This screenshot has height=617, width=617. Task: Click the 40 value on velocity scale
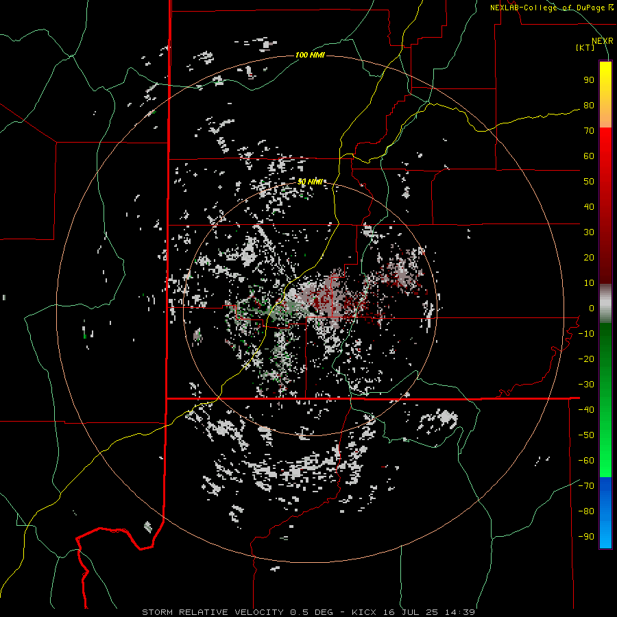pyautogui.click(x=589, y=206)
